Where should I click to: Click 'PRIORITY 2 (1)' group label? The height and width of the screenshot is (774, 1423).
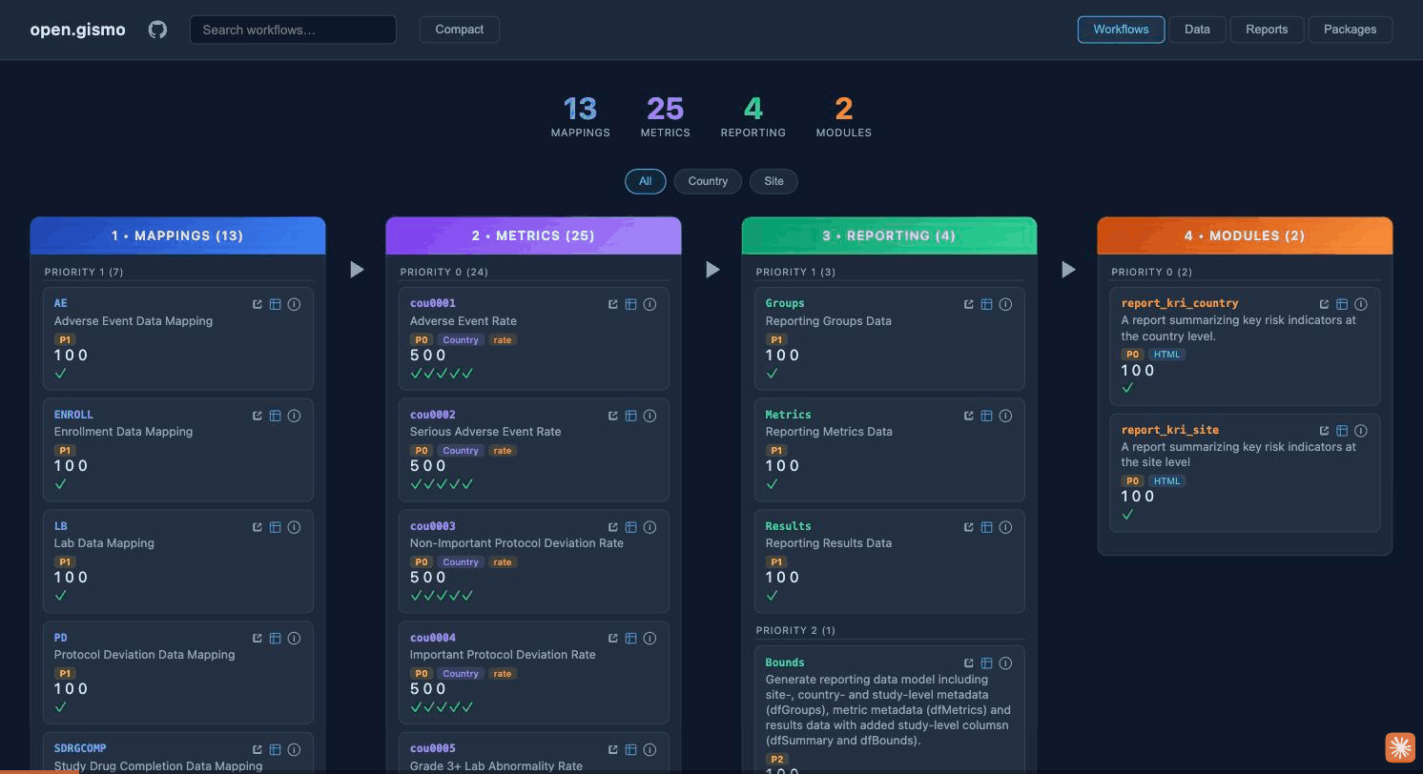(x=795, y=631)
